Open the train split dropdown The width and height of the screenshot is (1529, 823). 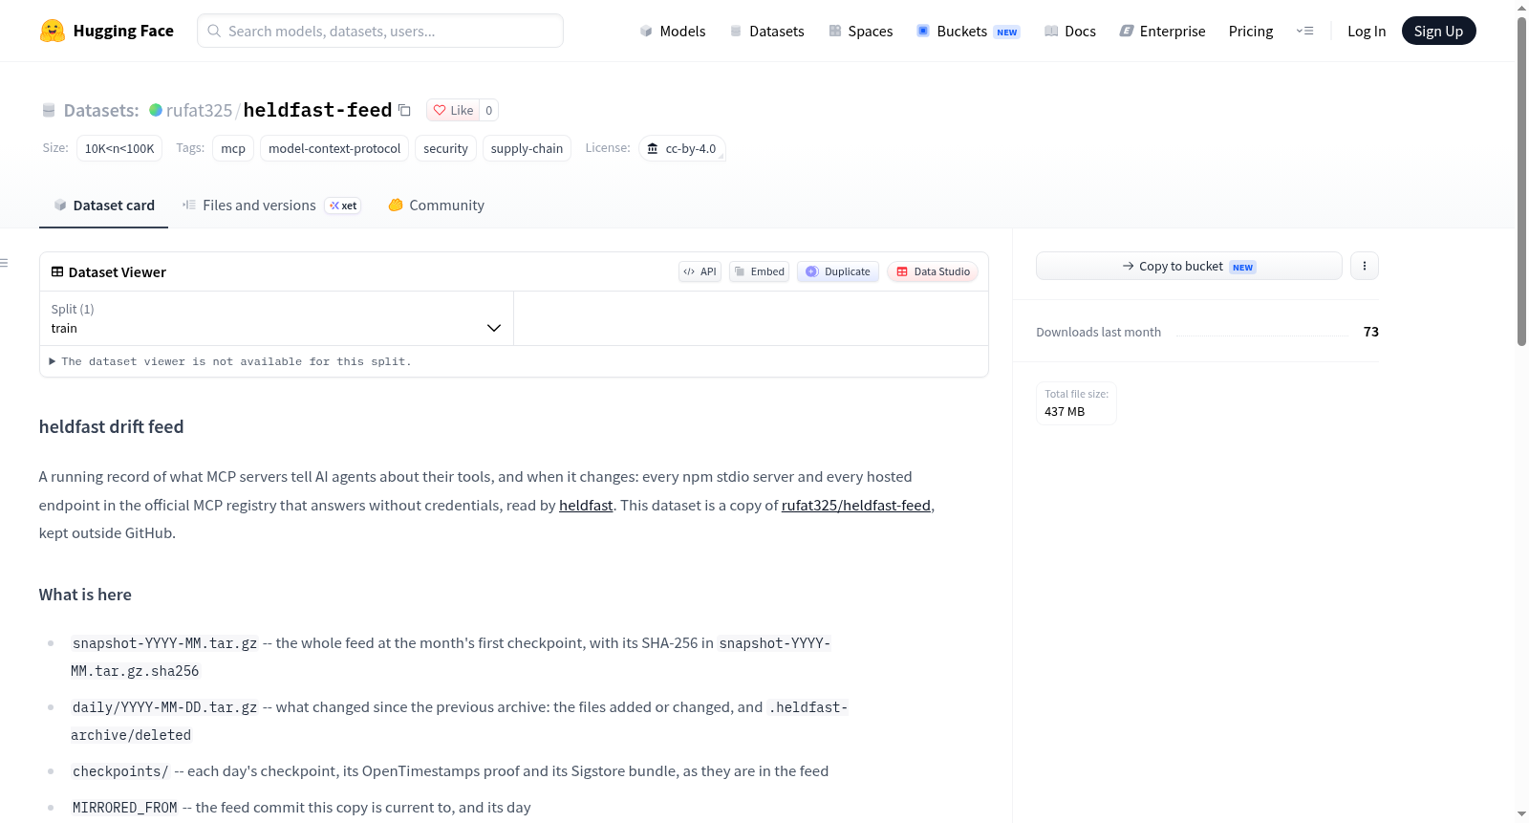(276, 318)
